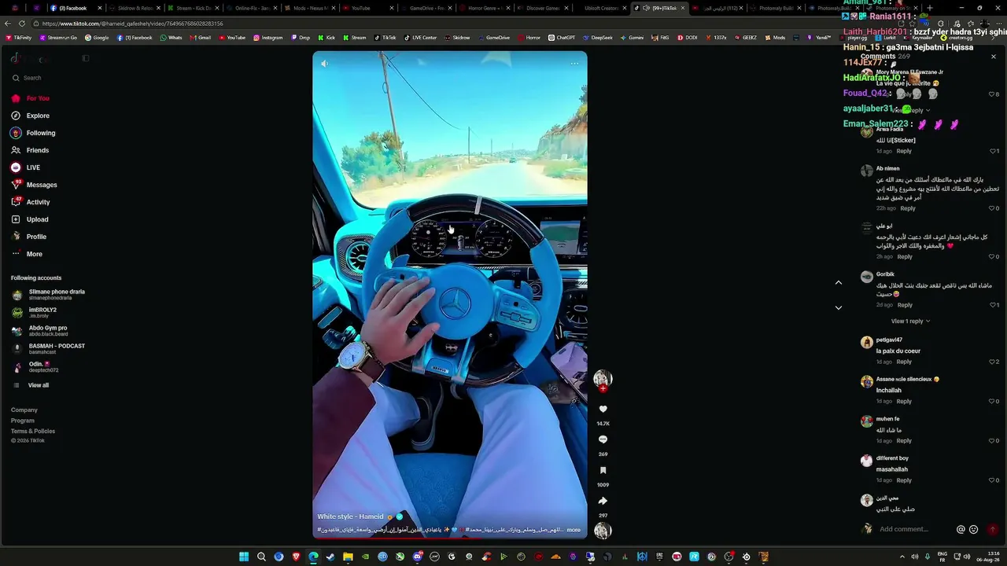Open the Windows Start menu
This screenshot has width=1007, height=566.
pos(244,557)
